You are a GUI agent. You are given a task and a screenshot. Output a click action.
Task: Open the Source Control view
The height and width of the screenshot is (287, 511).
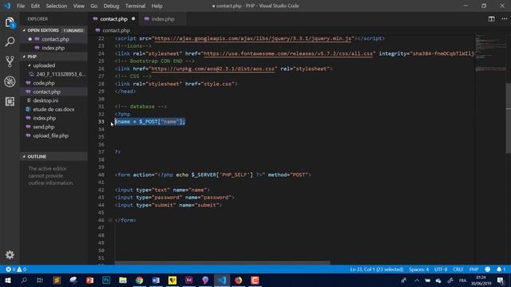point(10,61)
